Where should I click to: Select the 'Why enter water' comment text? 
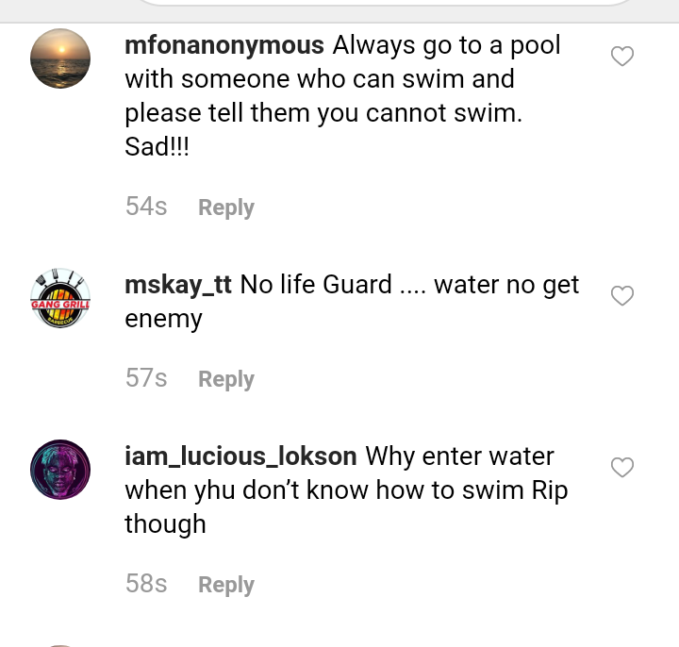(346, 490)
